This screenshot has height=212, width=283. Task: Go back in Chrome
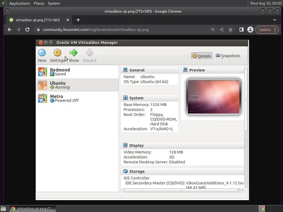(x=10, y=30)
